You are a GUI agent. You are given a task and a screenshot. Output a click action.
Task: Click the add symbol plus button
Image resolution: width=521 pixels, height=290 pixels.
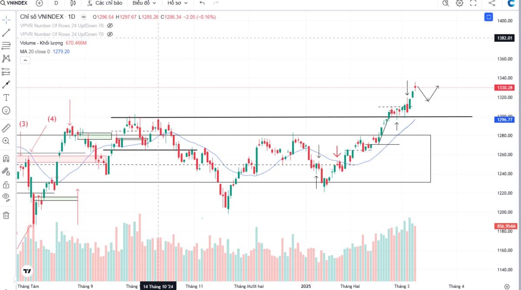(x=39, y=3)
